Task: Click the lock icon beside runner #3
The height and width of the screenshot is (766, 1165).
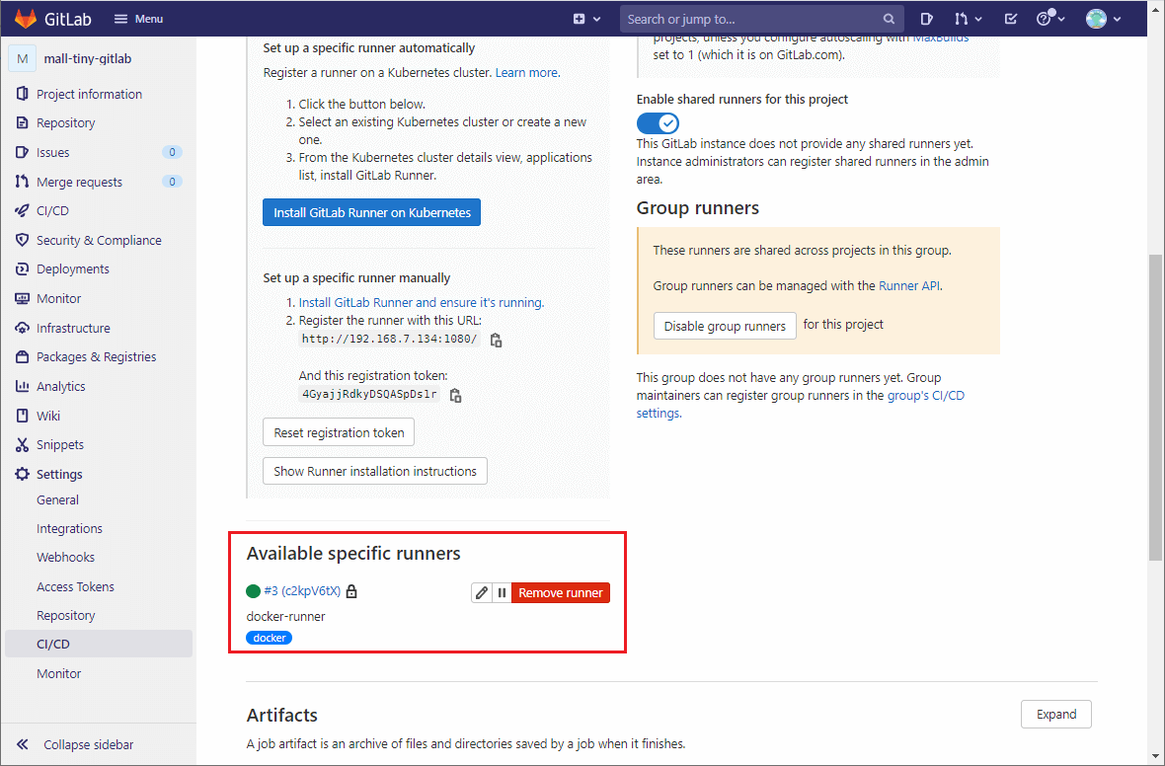Action: (x=351, y=591)
